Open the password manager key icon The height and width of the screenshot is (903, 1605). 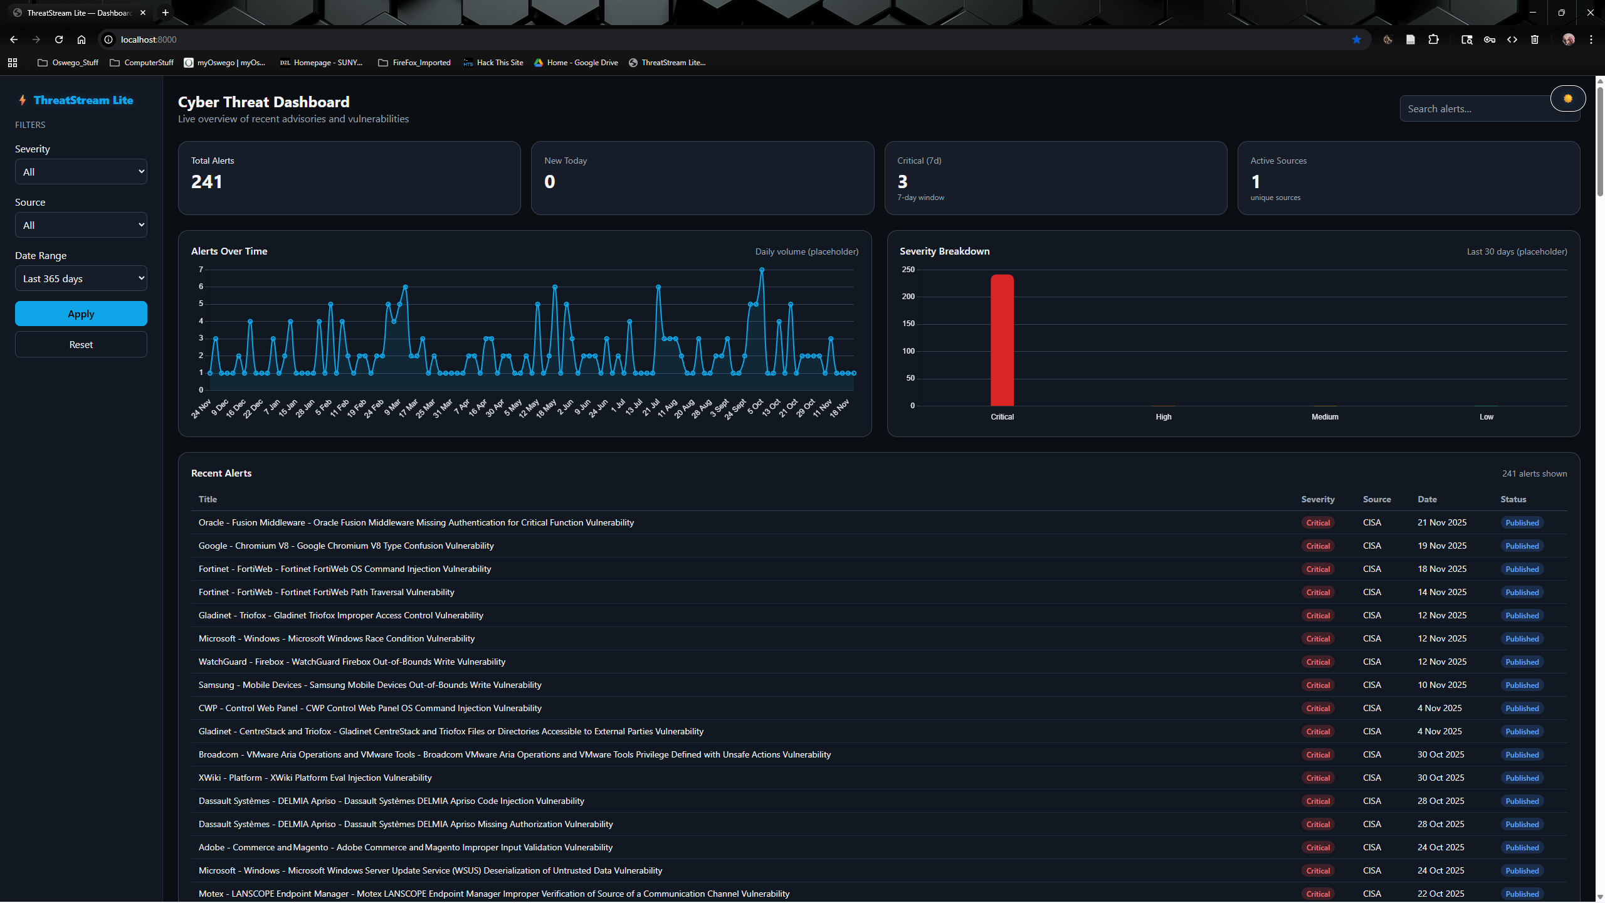point(1490,40)
